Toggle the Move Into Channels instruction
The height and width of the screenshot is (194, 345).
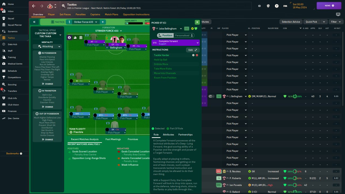(x=175, y=73)
